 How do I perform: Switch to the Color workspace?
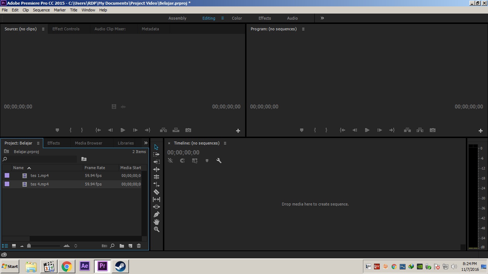(236, 18)
